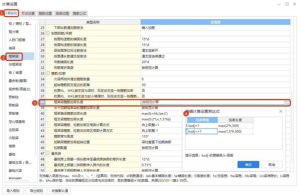
Task: Cancel the expression edit with 取消
Action: pos(272,164)
